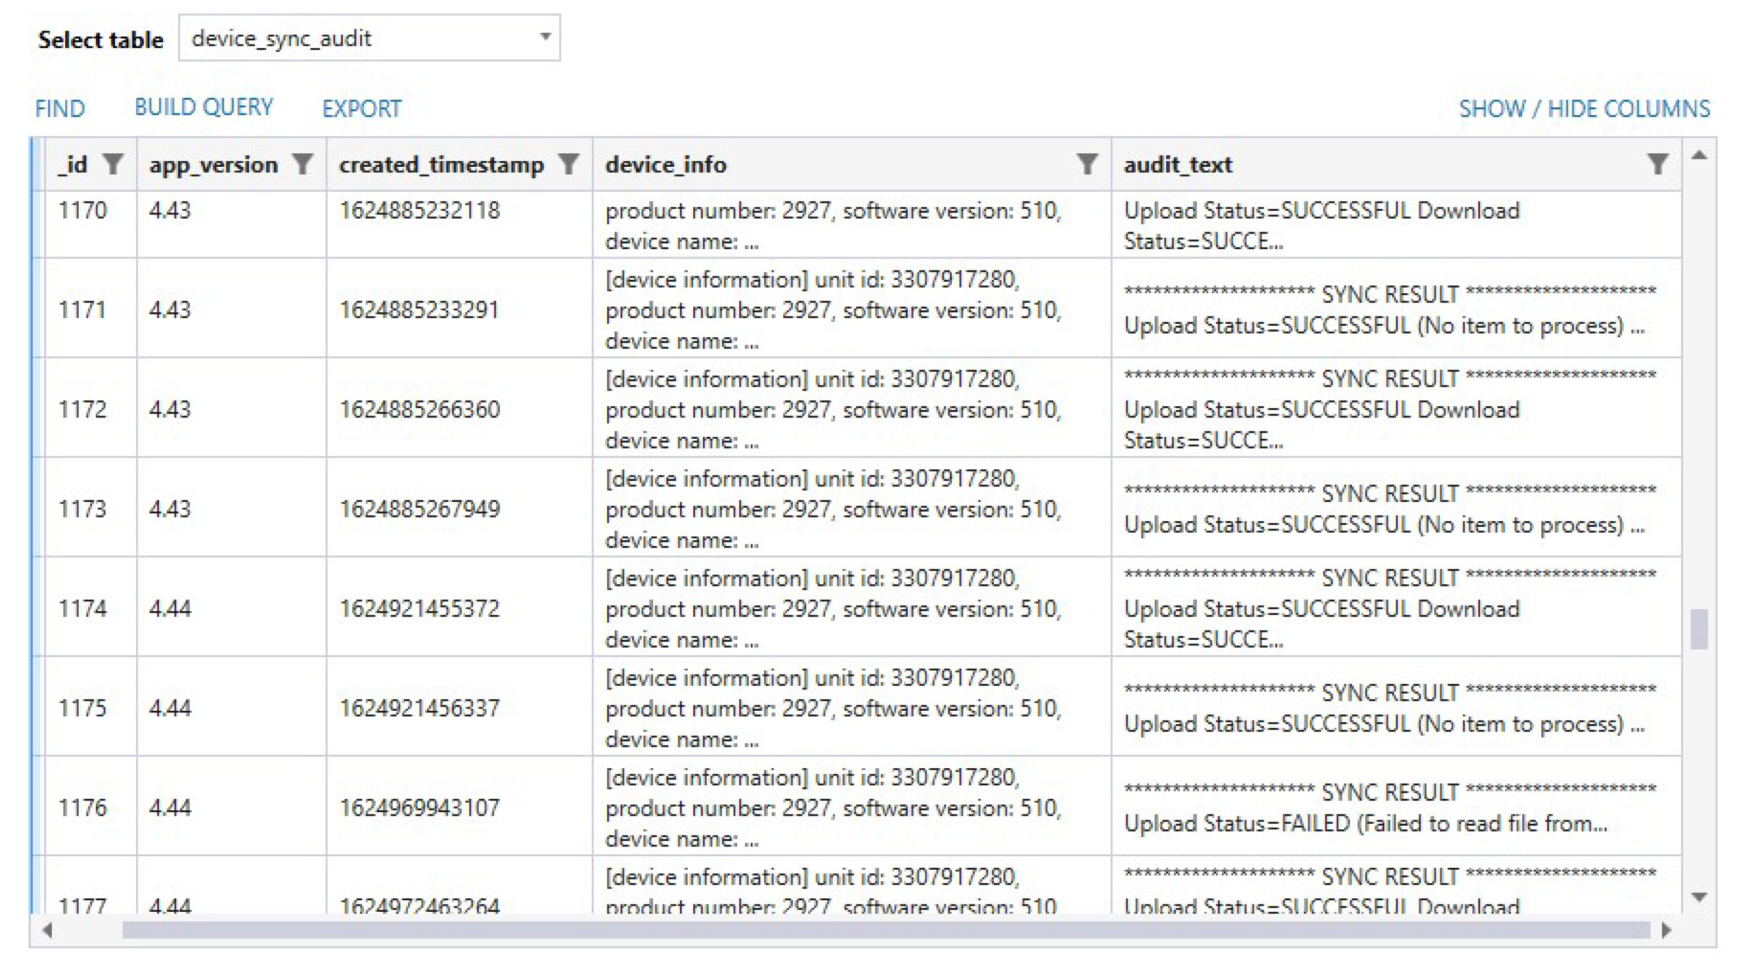
Task: Click the horizontal scroll right arrow
Action: tap(1666, 929)
